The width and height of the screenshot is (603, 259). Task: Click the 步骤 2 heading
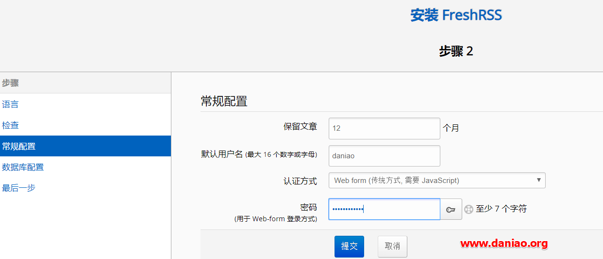[x=456, y=51]
